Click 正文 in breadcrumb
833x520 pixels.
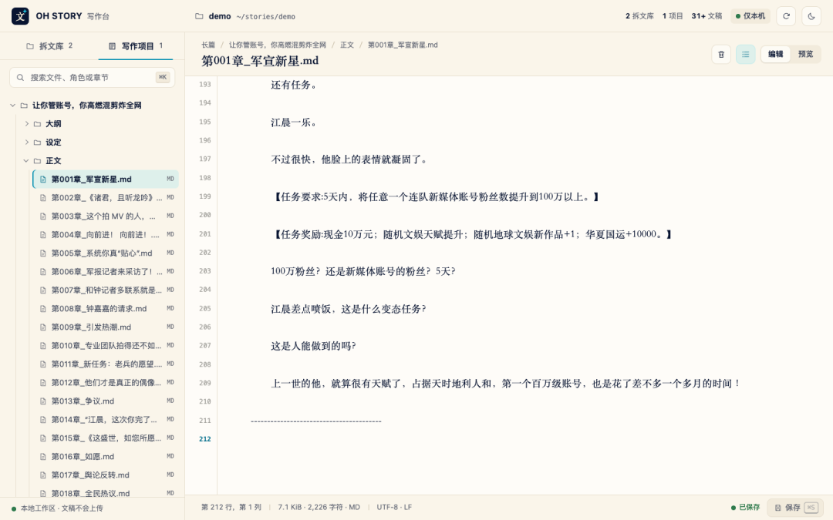pos(347,45)
